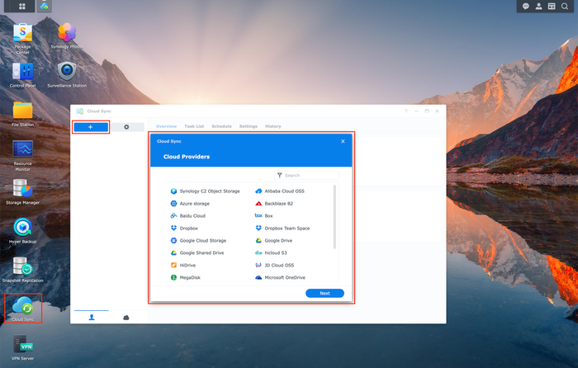Open File Station folder icon
578x368 pixels.
tap(22, 111)
